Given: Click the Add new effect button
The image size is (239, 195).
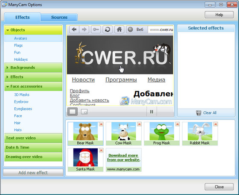Looking at the screenshot, I should (x=33, y=173).
